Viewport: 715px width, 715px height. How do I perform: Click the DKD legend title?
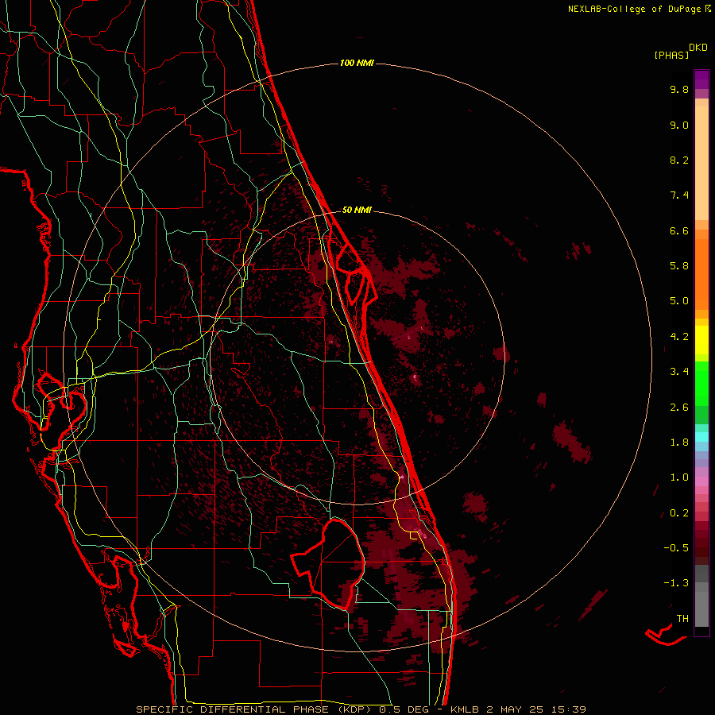tap(698, 48)
